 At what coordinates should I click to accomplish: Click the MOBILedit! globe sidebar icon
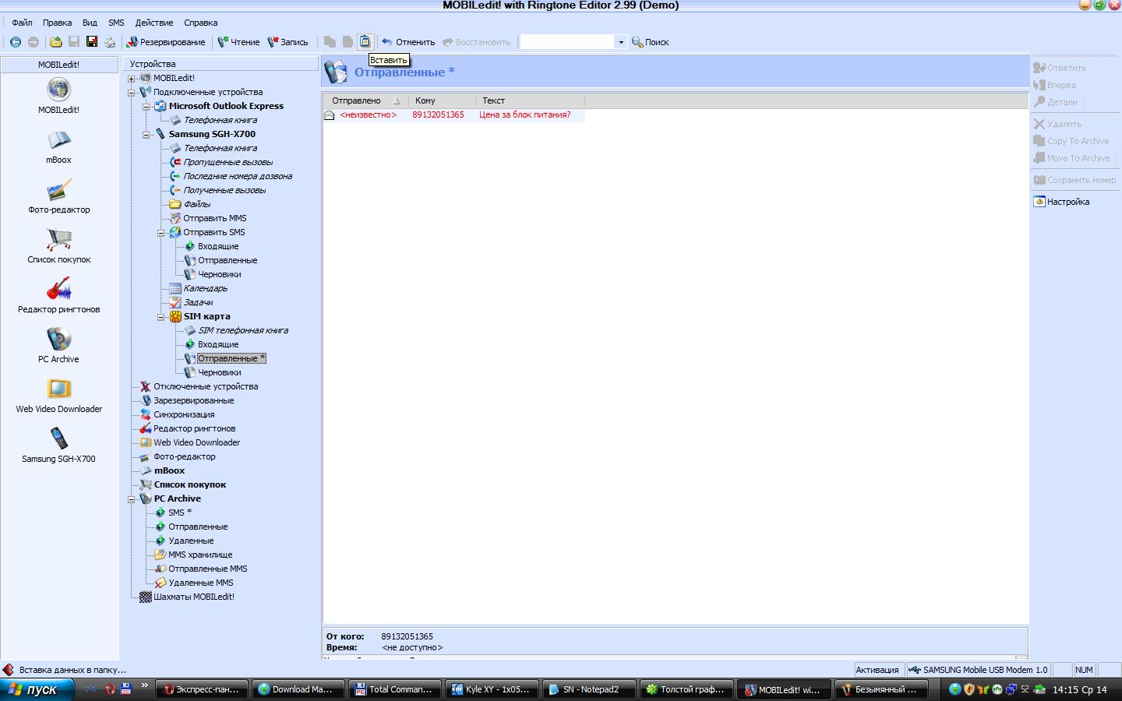click(58, 97)
